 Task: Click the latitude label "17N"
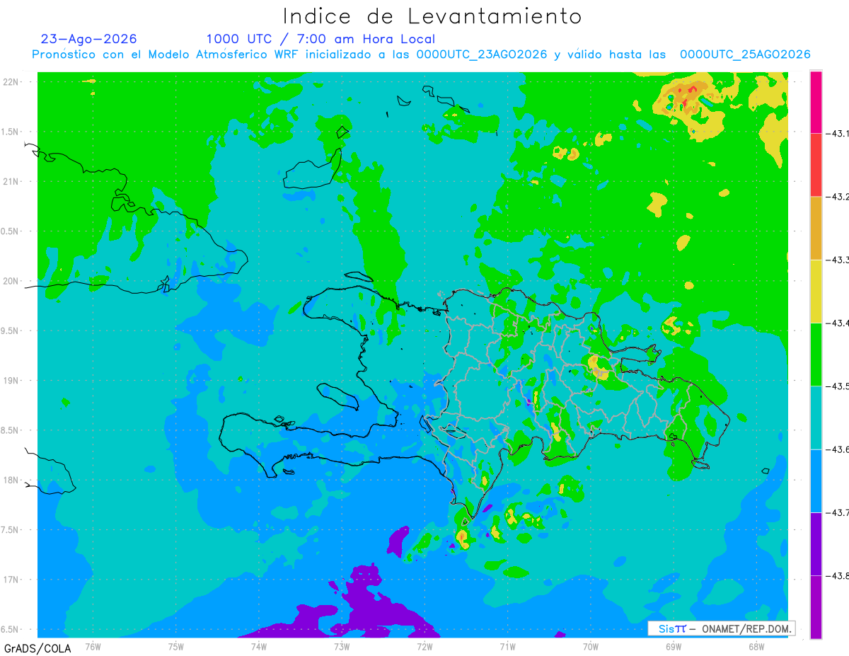12,580
